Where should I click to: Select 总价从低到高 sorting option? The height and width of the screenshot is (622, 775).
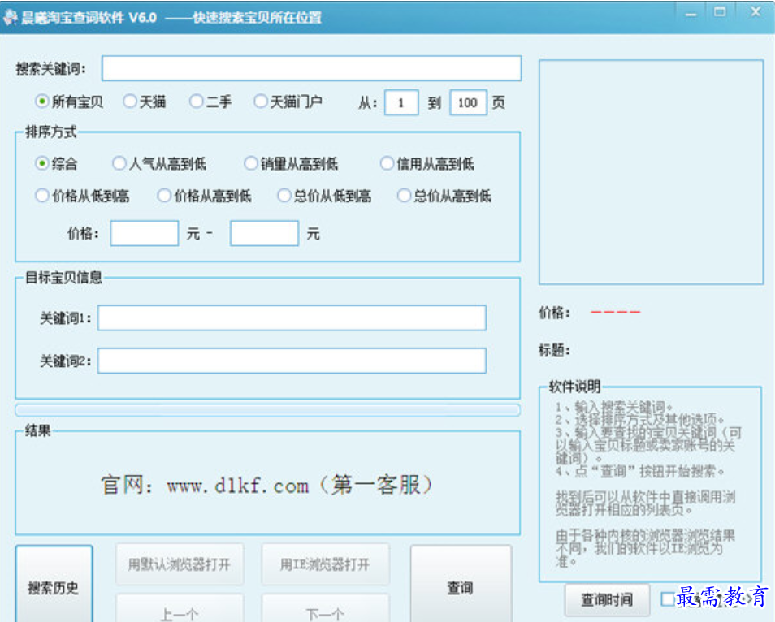click(x=284, y=196)
